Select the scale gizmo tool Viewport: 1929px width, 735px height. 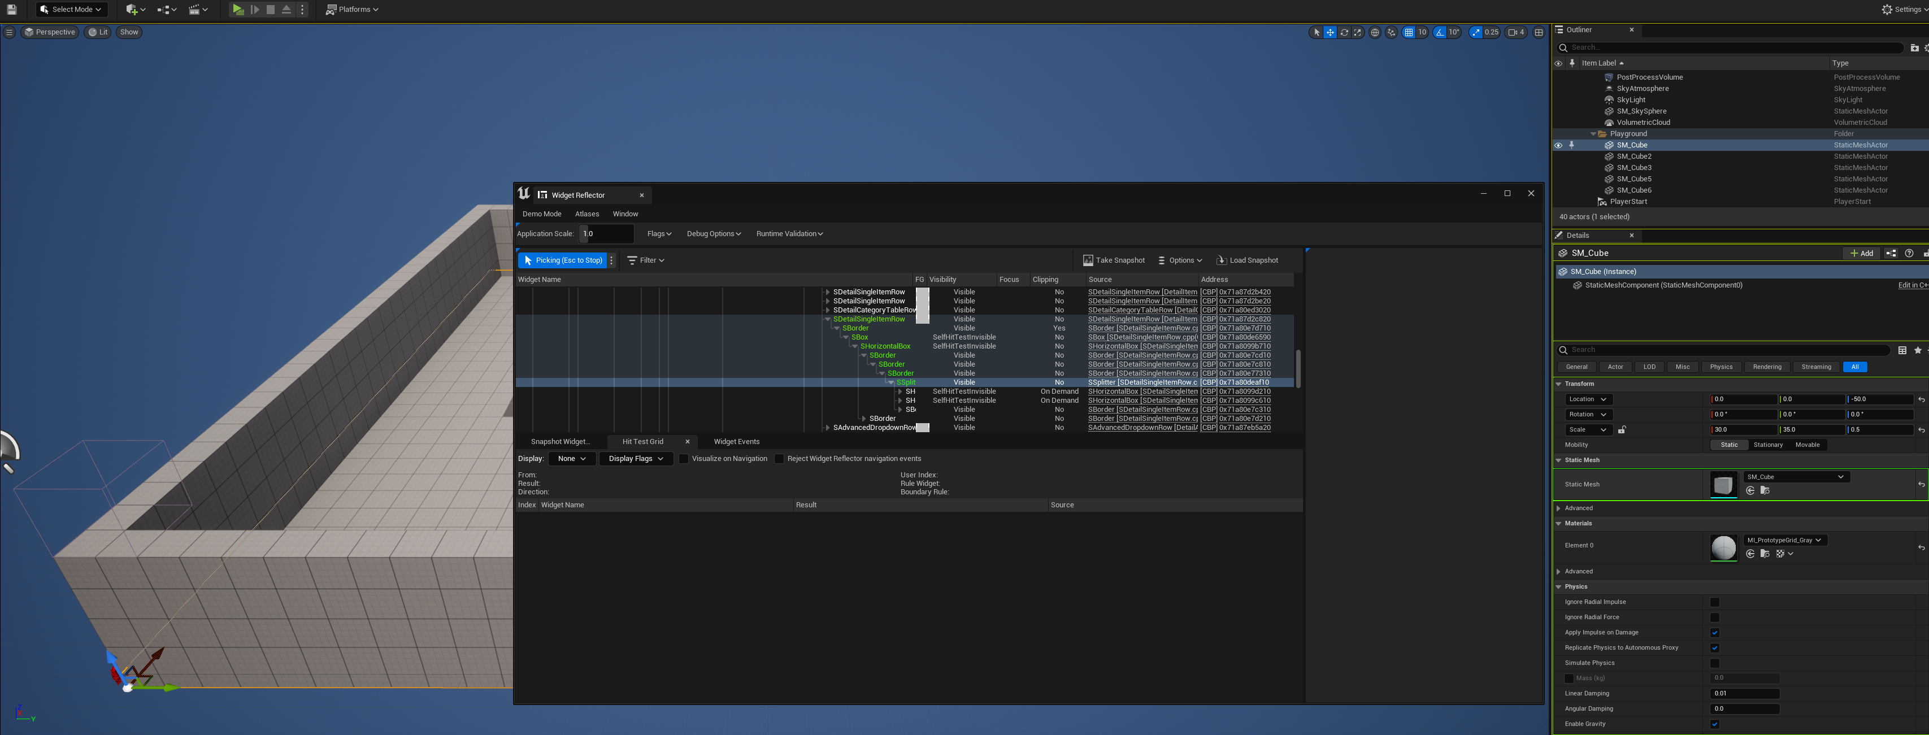1358,32
